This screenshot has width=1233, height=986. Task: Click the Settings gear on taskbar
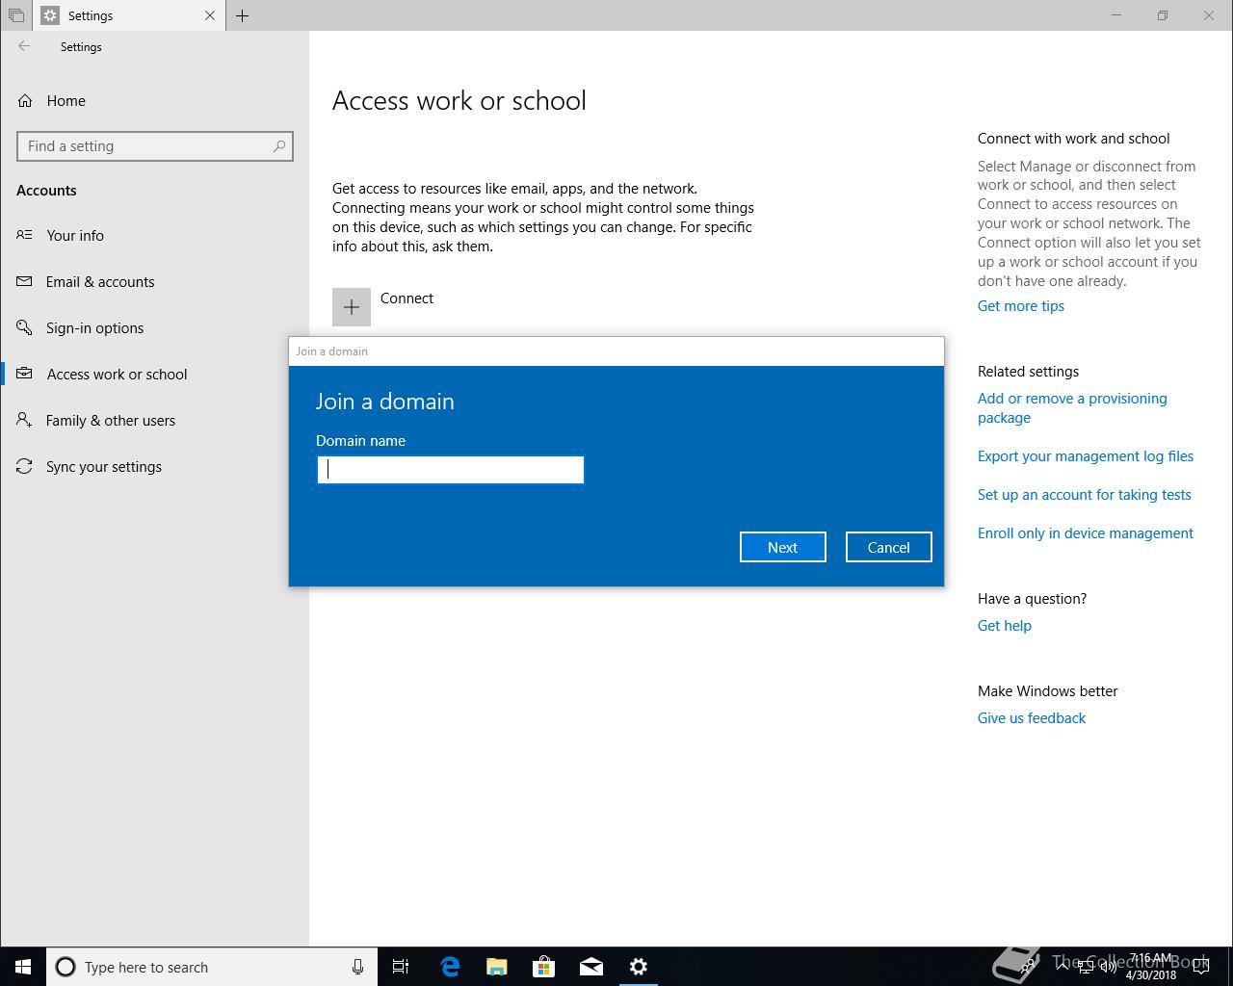click(x=639, y=967)
